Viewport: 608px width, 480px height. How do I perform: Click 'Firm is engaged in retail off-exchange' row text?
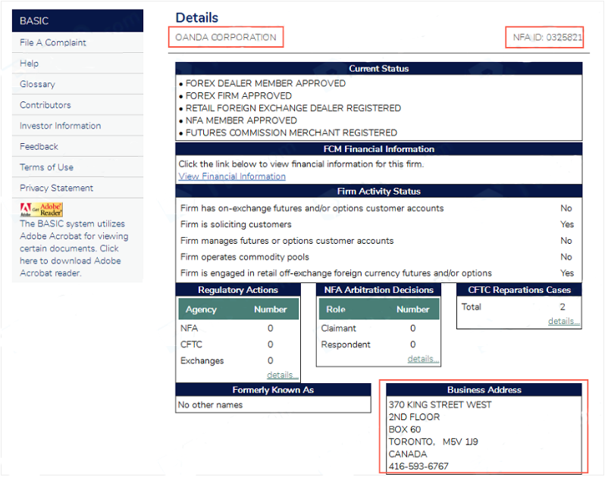point(336,273)
